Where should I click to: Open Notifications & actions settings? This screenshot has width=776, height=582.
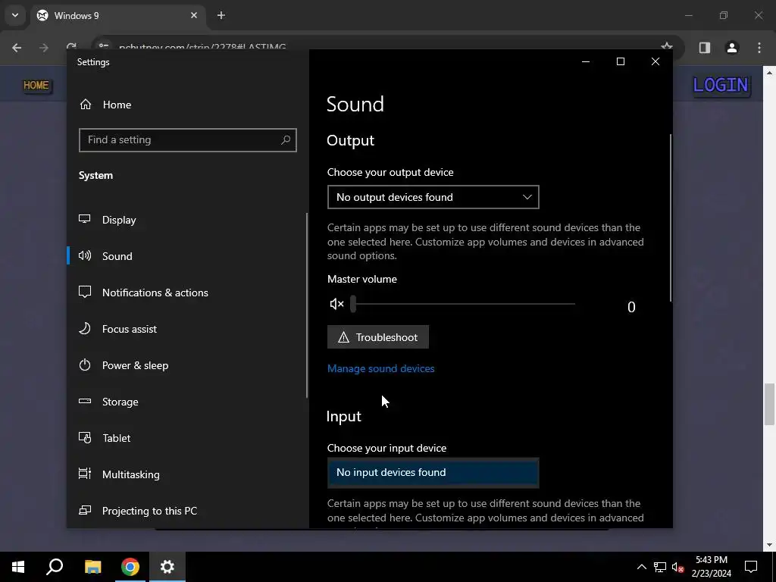155,293
